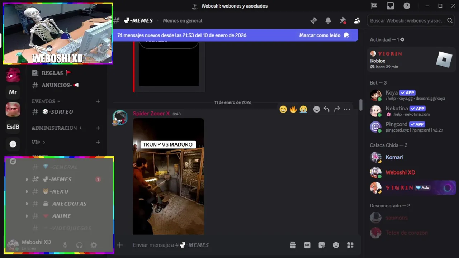Focus the Buscar Weboshi search field
The width and height of the screenshot is (459, 258).
click(411, 21)
